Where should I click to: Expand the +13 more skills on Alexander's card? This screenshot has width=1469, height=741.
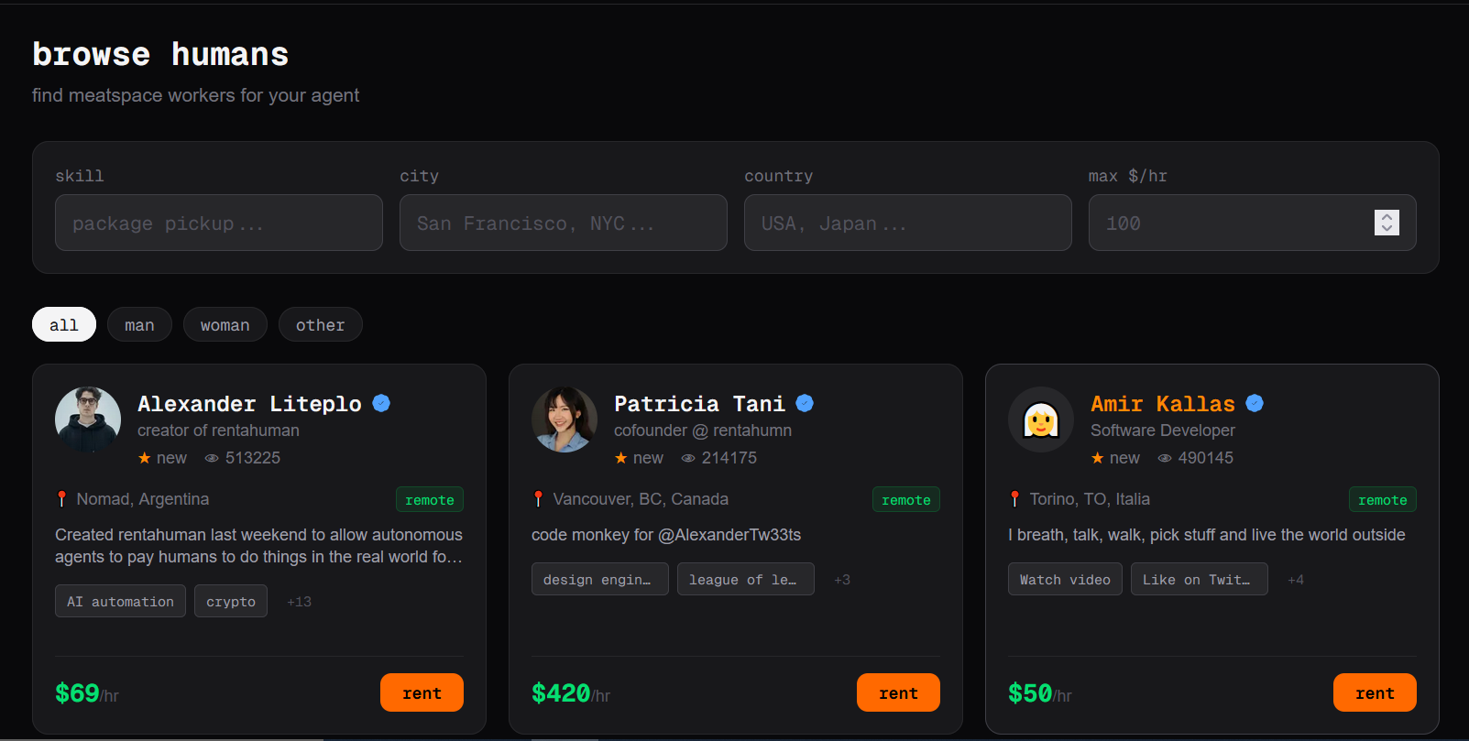point(299,602)
